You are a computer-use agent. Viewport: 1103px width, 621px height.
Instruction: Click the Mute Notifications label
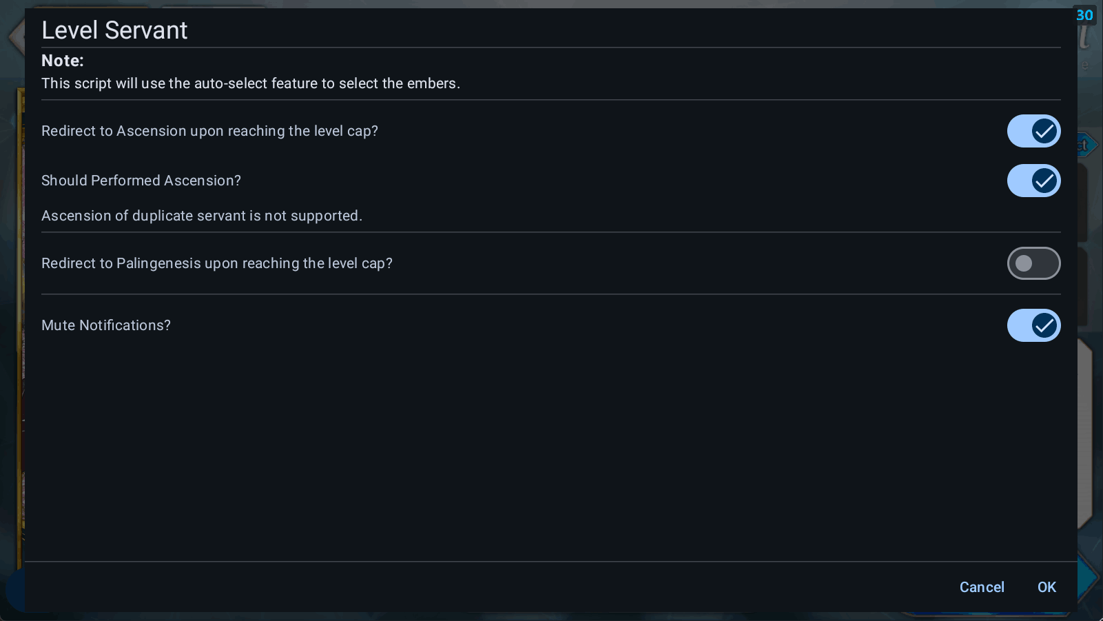pos(106,325)
